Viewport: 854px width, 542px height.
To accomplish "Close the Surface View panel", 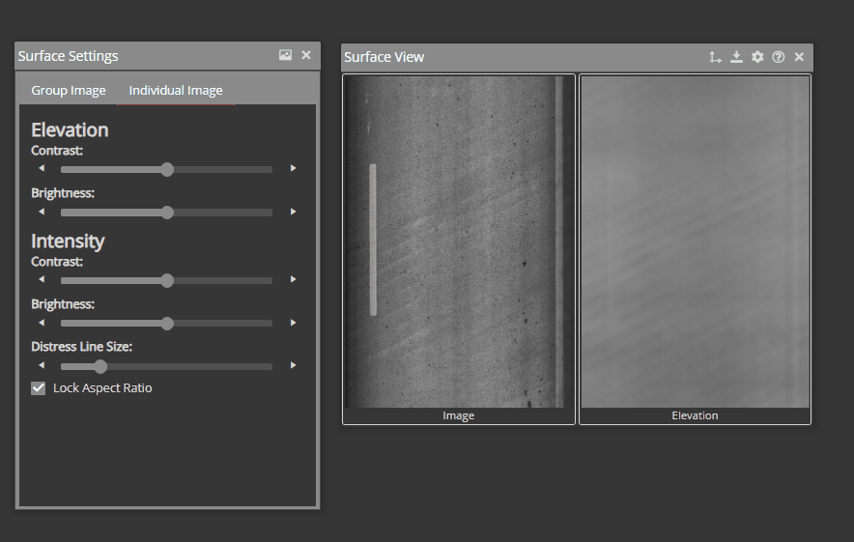I will pos(799,57).
